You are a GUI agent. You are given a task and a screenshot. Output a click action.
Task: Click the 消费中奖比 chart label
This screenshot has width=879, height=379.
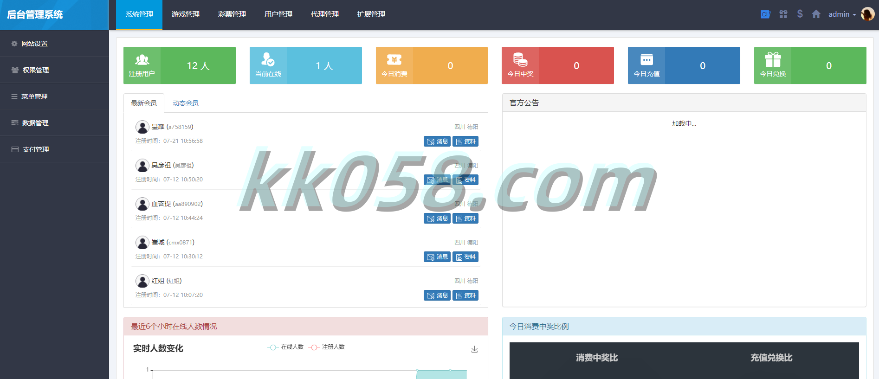tap(597, 358)
